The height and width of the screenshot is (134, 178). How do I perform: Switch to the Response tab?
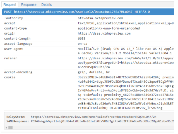click(x=29, y=4)
